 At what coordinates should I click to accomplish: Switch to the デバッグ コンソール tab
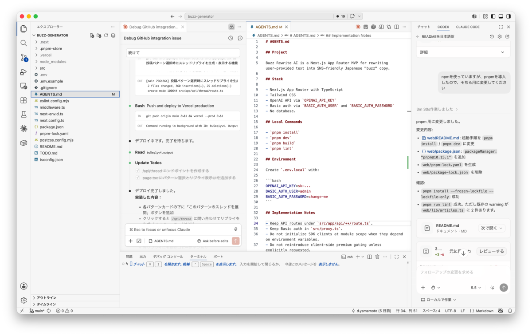pyautogui.click(x=168, y=257)
